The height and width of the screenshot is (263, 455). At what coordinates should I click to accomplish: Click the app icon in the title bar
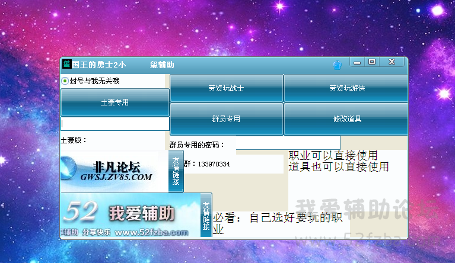(x=67, y=64)
